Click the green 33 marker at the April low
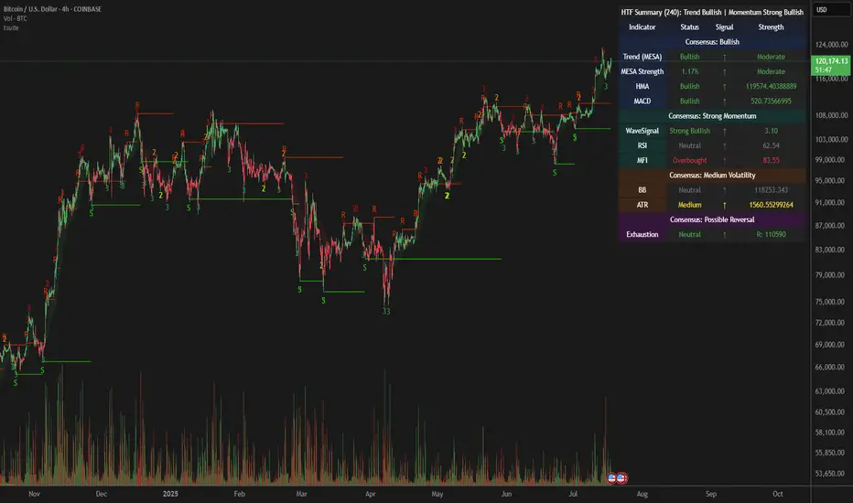Screen dimensions: 853x503 (385, 312)
